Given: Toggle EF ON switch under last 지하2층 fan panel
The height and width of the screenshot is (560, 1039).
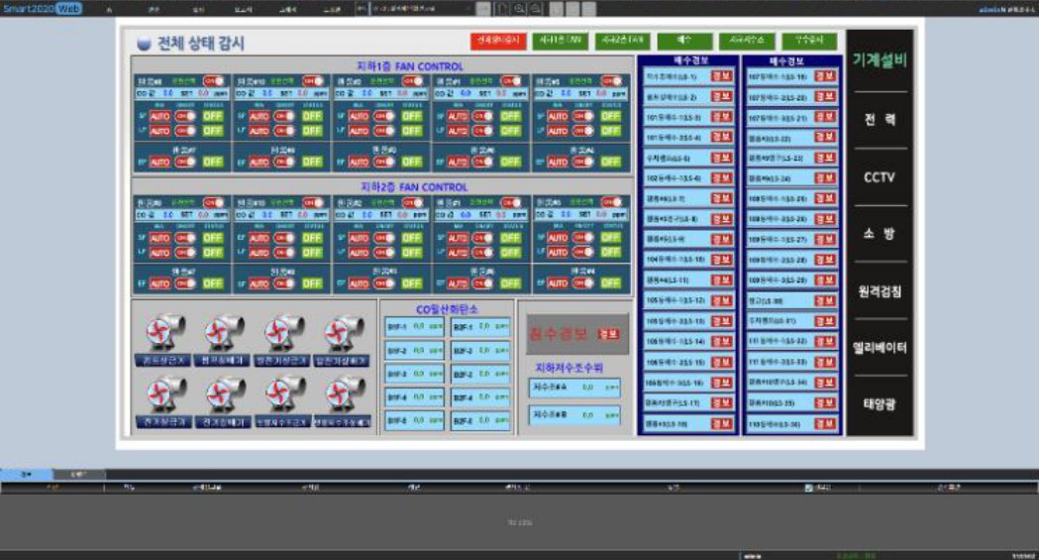Looking at the screenshot, I should click(x=583, y=283).
